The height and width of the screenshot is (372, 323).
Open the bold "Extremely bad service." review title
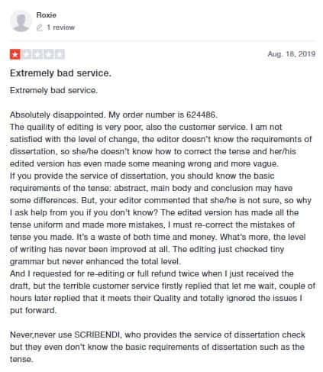(60, 73)
